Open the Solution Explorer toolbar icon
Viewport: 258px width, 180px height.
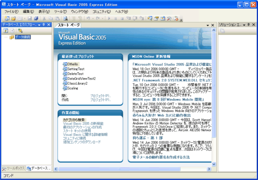click(150, 19)
